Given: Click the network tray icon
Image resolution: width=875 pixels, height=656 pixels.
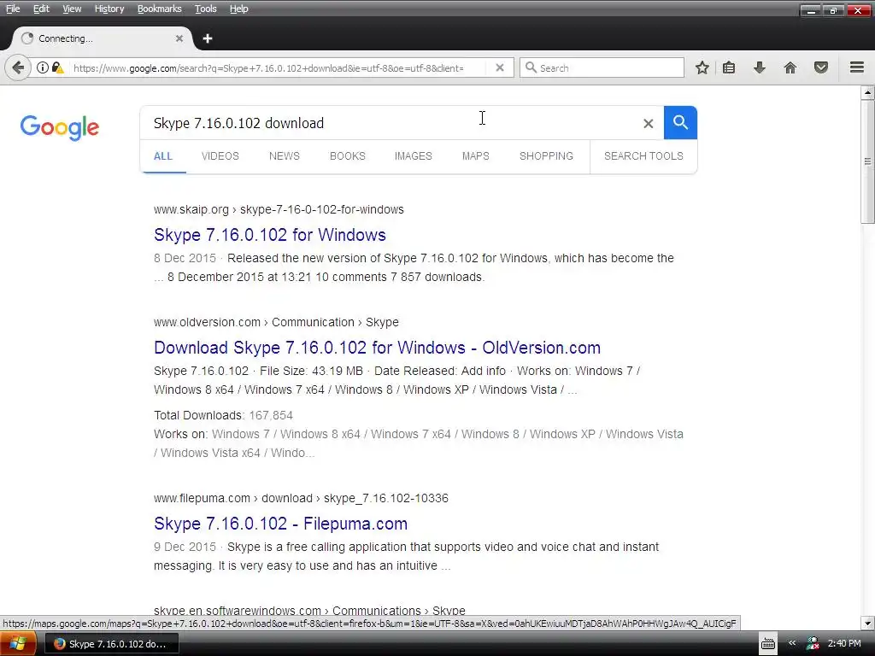Looking at the screenshot, I should pyautogui.click(x=813, y=644).
